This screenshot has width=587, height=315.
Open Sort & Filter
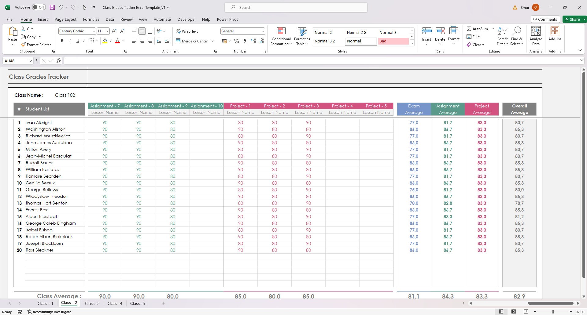503,36
